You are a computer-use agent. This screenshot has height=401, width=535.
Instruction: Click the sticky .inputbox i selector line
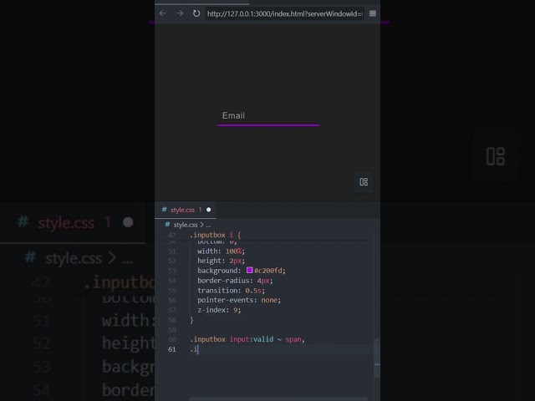click(215, 235)
